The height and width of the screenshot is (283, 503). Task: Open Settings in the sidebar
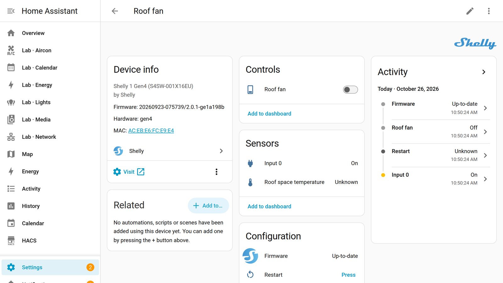[x=50, y=267]
